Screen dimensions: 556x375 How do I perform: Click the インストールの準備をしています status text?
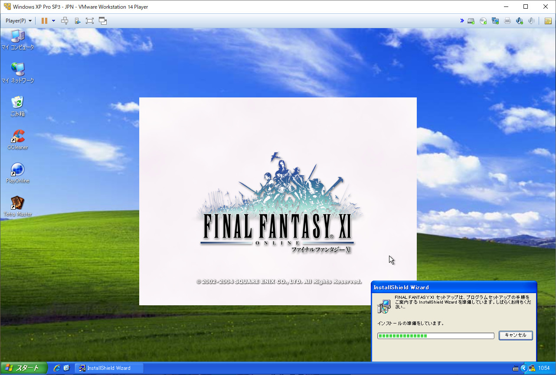click(410, 323)
